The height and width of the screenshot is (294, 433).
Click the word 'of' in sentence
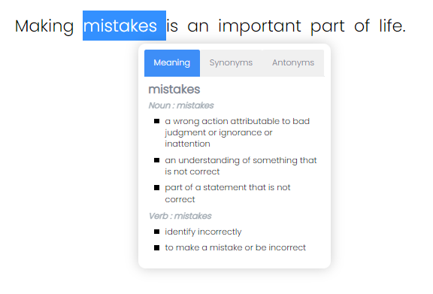click(x=362, y=26)
